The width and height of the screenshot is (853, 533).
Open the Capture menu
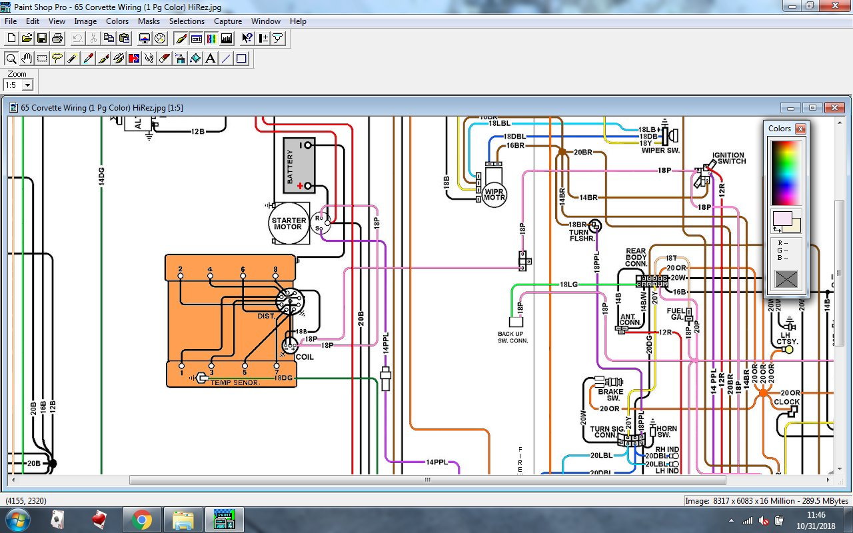228,21
